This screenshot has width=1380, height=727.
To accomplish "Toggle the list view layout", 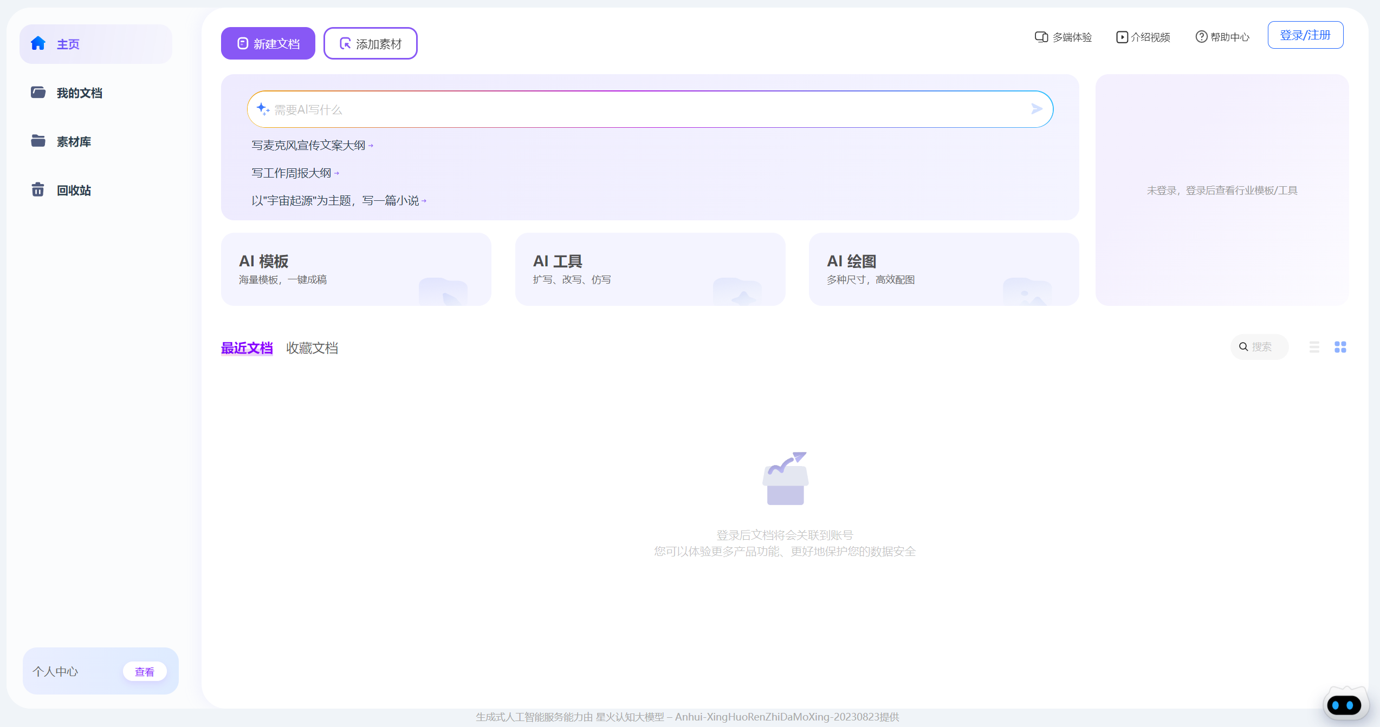I will 1314,346.
